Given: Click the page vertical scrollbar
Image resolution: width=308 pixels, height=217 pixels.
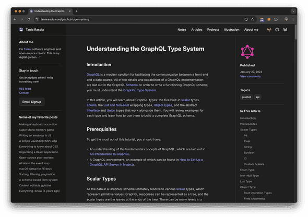Looking at the screenshot, I should tap(295, 32).
